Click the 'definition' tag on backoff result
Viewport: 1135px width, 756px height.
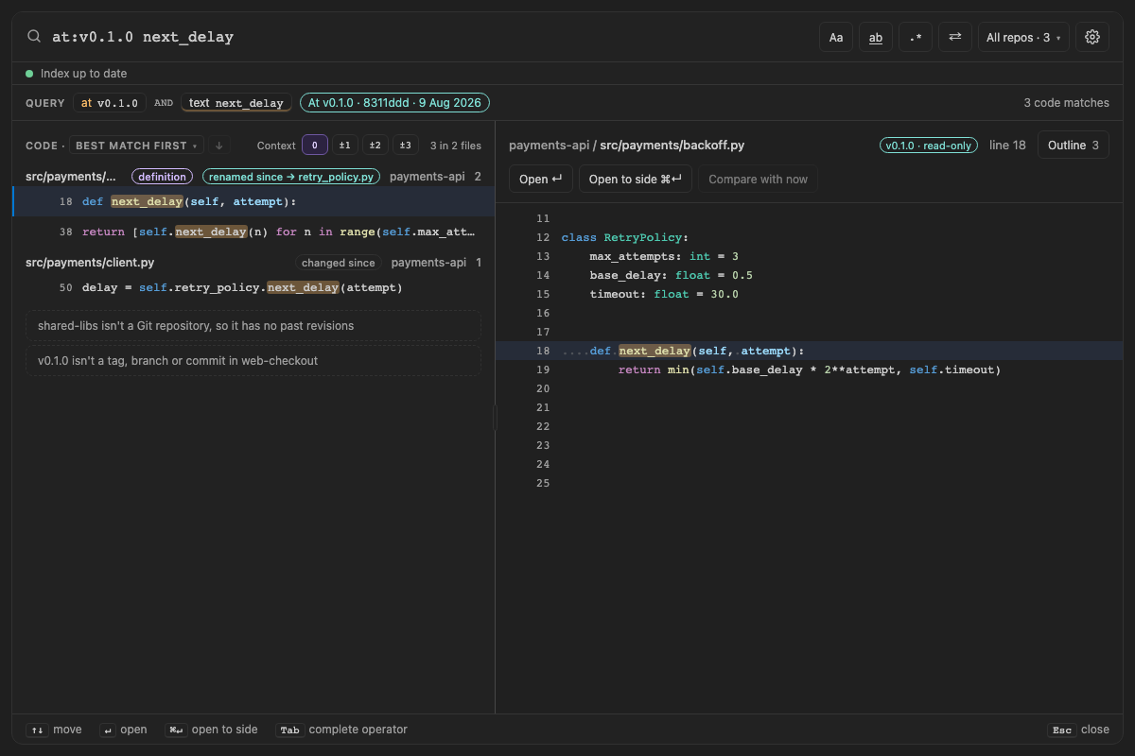[x=162, y=177]
